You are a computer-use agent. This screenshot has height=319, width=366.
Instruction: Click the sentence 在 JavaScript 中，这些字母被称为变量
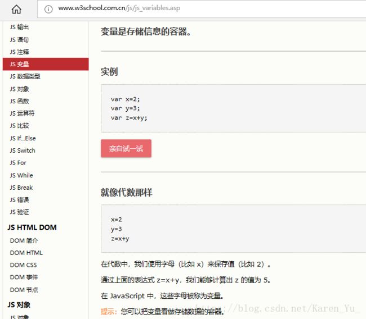pyautogui.click(x=163, y=296)
